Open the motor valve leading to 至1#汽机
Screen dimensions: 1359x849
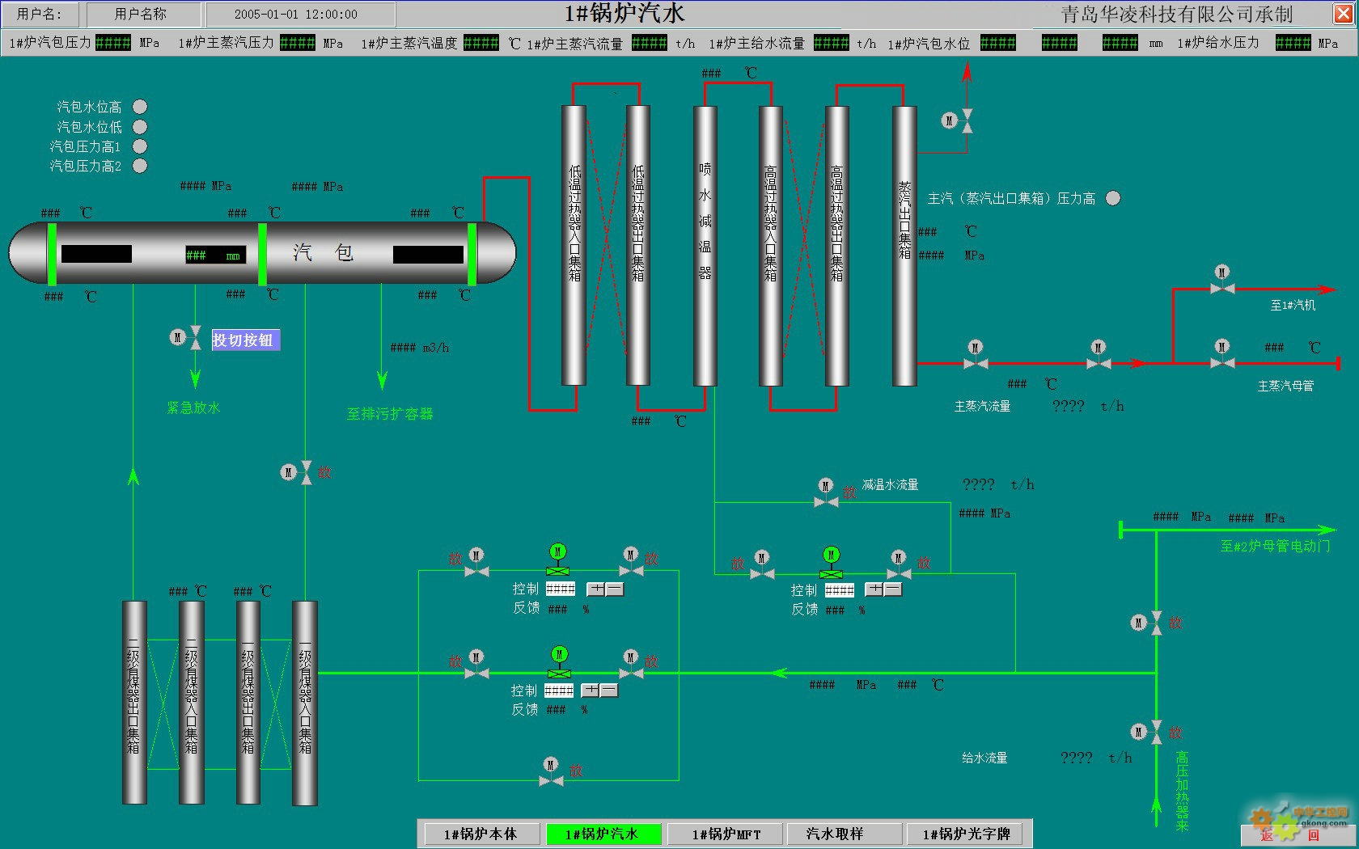point(1222,281)
